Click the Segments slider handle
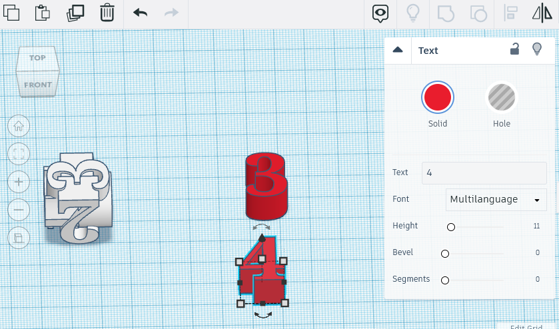This screenshot has height=329, width=559. point(445,280)
